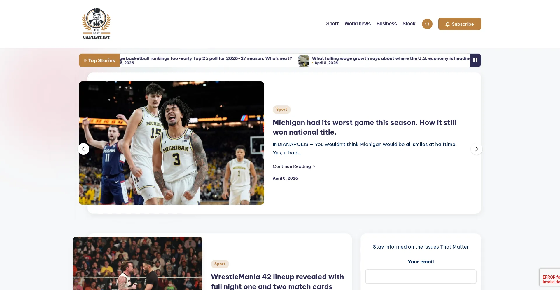Click 'Stay Informed on the Issues That Matter' text
The width and height of the screenshot is (560, 290).
pyautogui.click(x=421, y=247)
